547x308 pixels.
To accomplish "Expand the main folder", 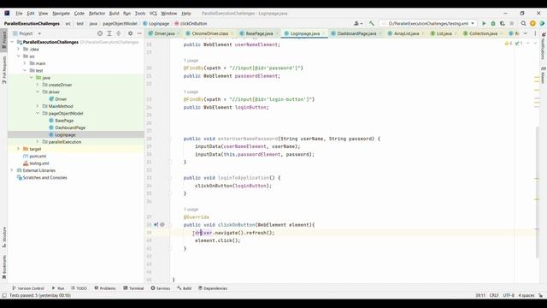I will 25,63.
